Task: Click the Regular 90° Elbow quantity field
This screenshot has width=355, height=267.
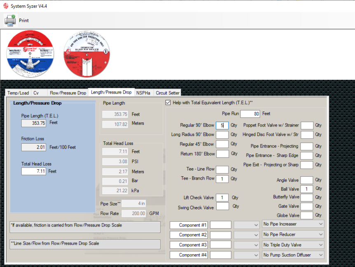Action: pos(222,125)
